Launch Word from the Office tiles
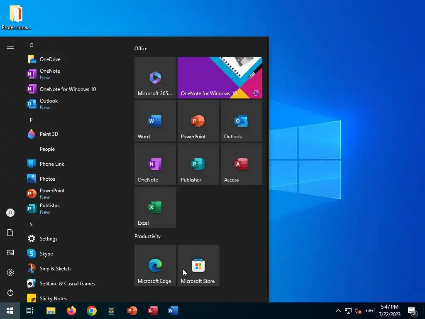Screen dimensions: 425x319 coord(155,121)
